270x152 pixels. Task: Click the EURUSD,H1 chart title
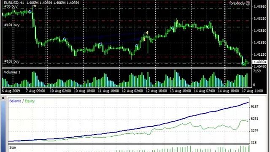tap(14, 3)
